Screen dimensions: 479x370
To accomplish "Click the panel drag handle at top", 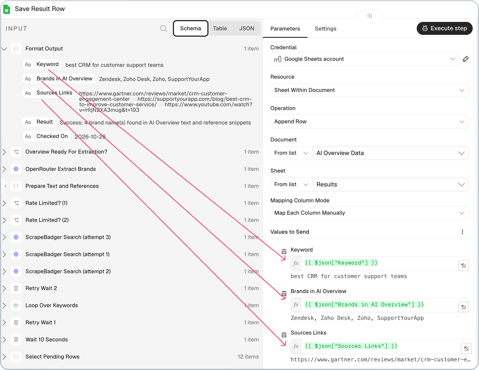I will coord(370,16).
